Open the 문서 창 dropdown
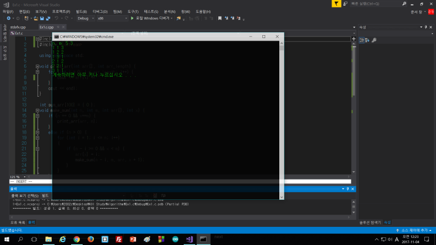The height and width of the screenshot is (245, 436). pyautogui.click(x=418, y=12)
